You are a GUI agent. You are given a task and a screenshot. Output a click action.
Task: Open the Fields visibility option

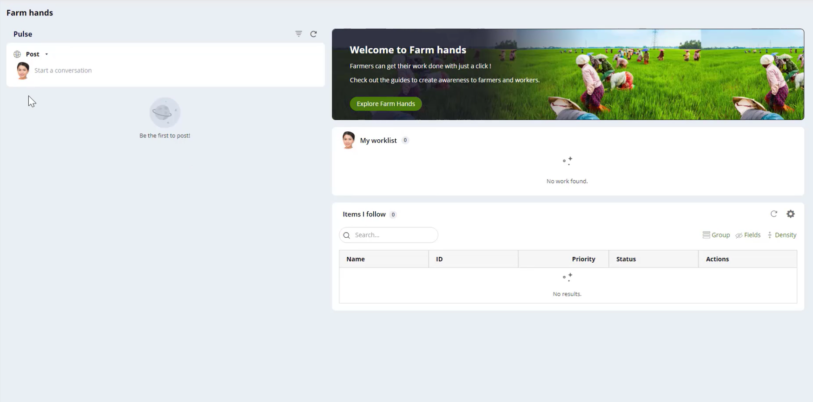[x=748, y=235]
